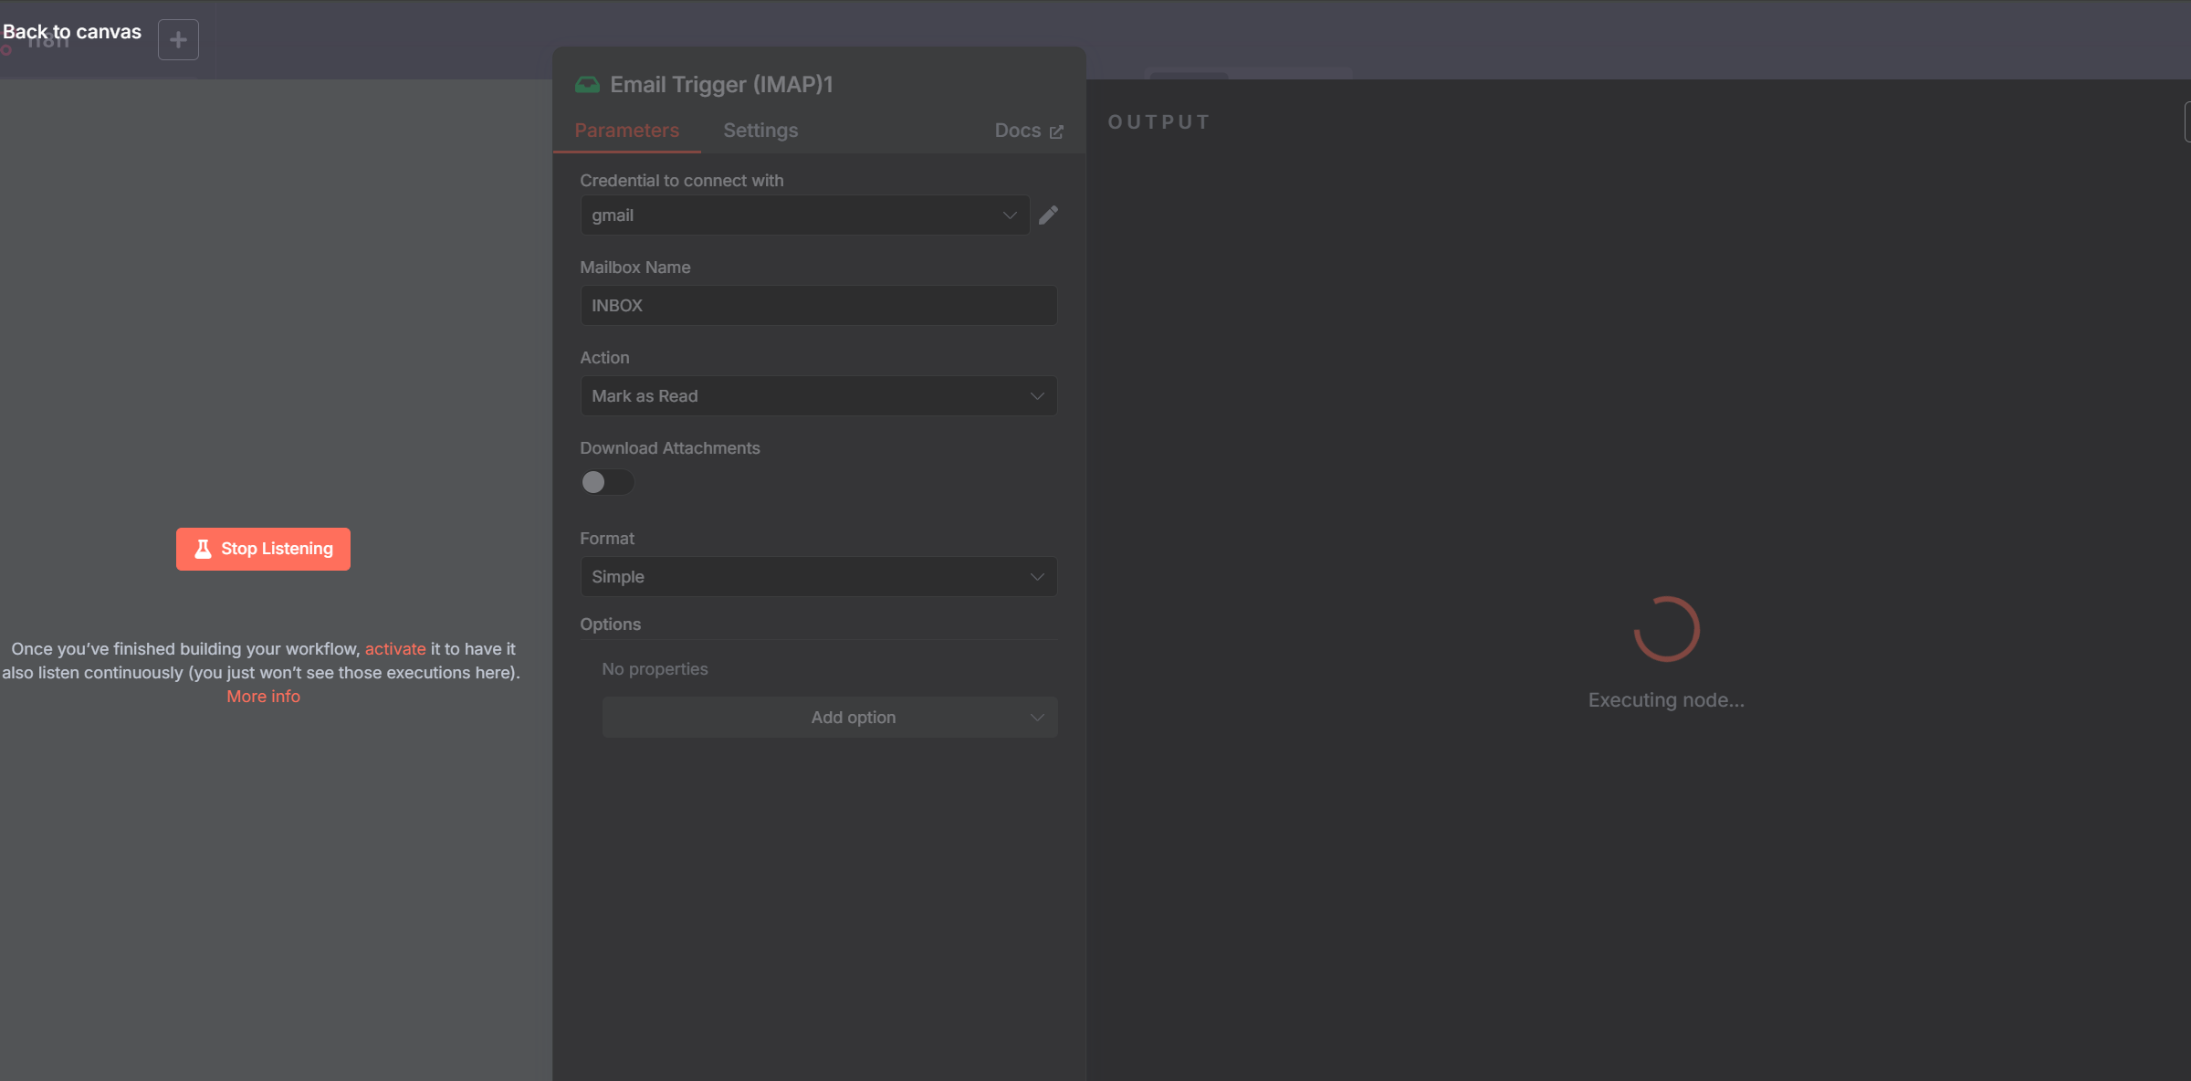
Task: Switch to the Parameters tab
Action: coord(626,131)
